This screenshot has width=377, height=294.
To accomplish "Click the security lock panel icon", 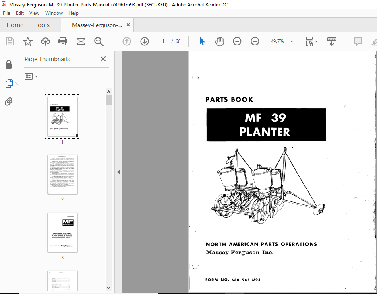I will click(x=9, y=65).
